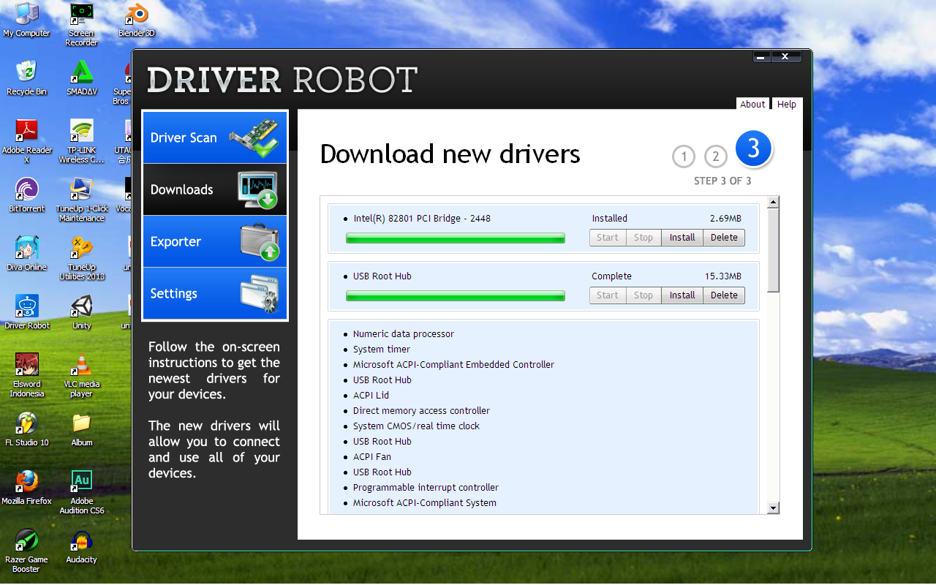
Task: Launch the TuneUp Utilities 2013 icon
Action: click(81, 257)
